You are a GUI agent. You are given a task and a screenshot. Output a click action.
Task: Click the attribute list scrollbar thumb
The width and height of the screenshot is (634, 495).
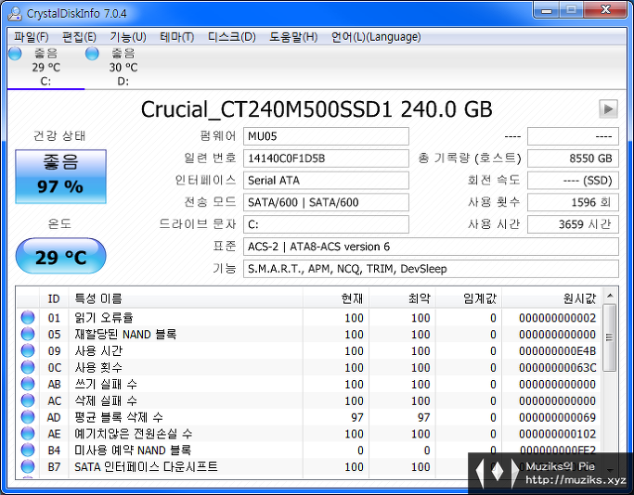(609, 337)
